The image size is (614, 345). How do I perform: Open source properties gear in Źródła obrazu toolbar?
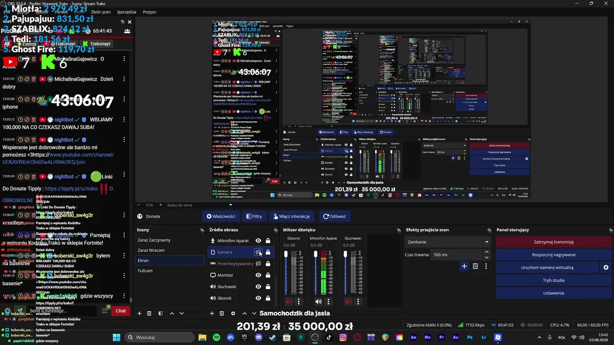(x=233, y=313)
